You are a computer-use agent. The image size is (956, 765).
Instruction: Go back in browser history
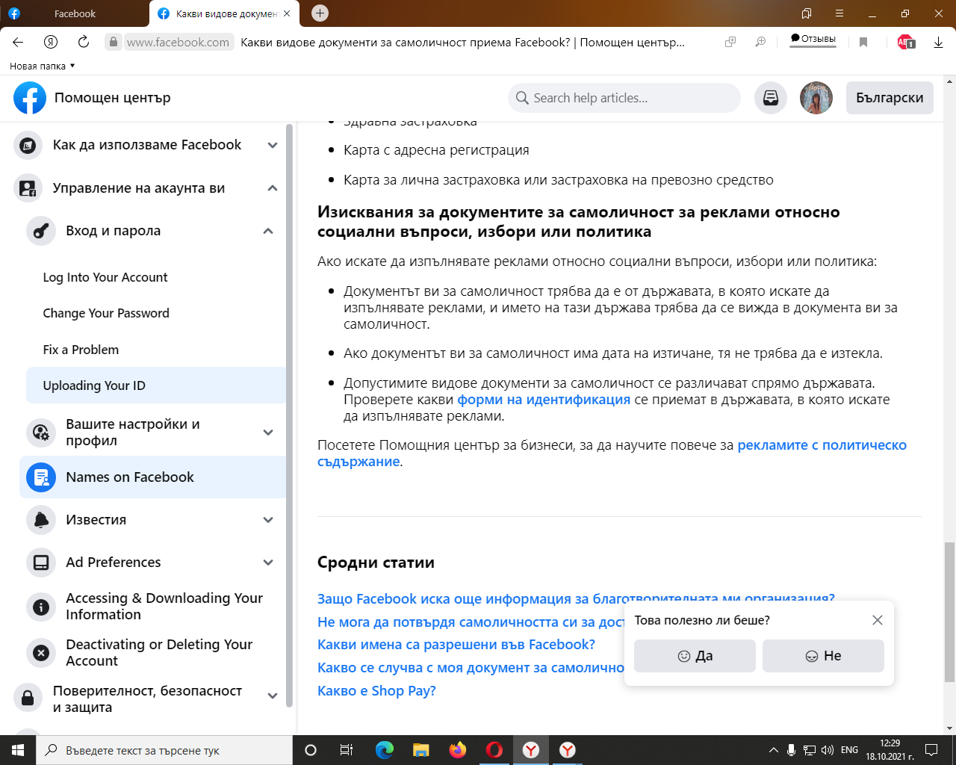click(x=18, y=43)
